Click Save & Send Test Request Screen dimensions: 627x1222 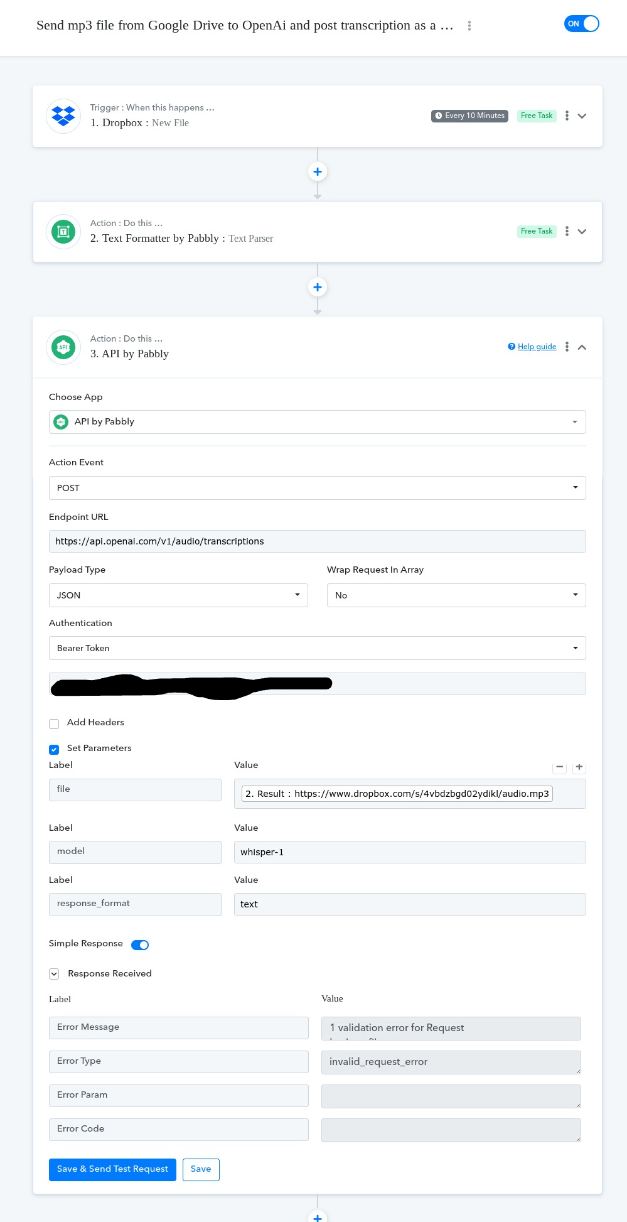coord(112,1169)
